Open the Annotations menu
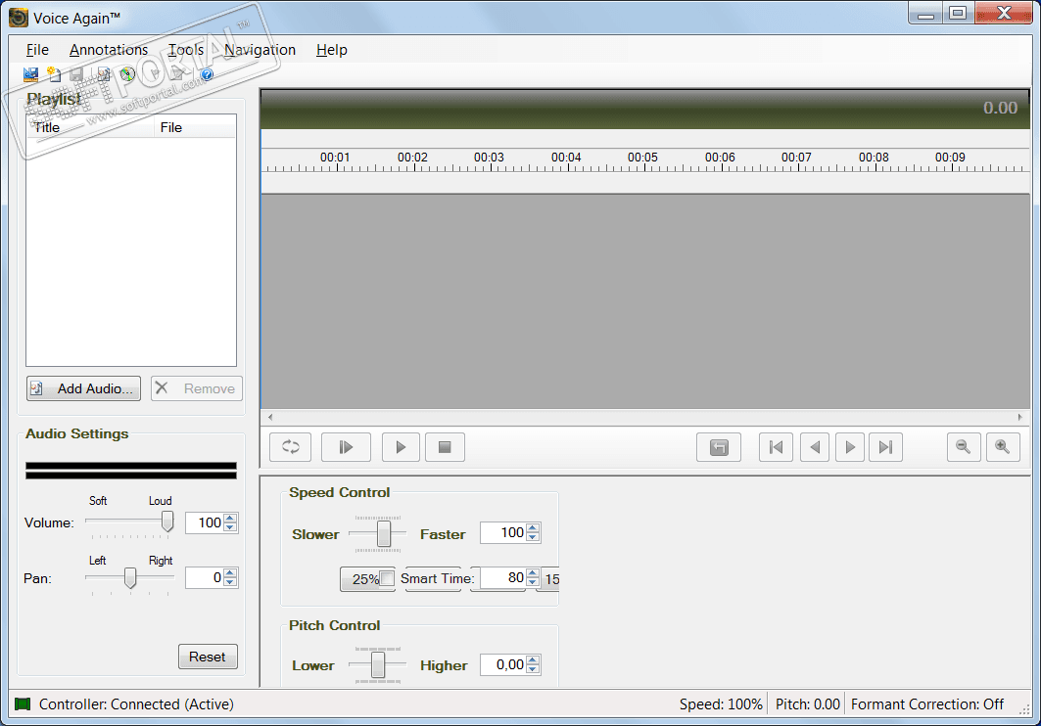Viewport: 1041px width, 726px height. 109,50
